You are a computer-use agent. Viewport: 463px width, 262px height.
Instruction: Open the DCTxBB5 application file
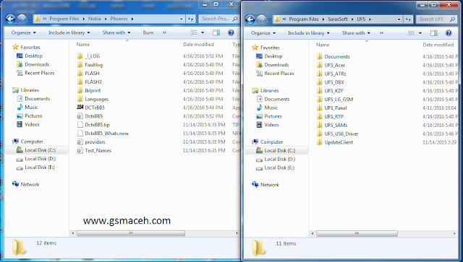pos(95,108)
